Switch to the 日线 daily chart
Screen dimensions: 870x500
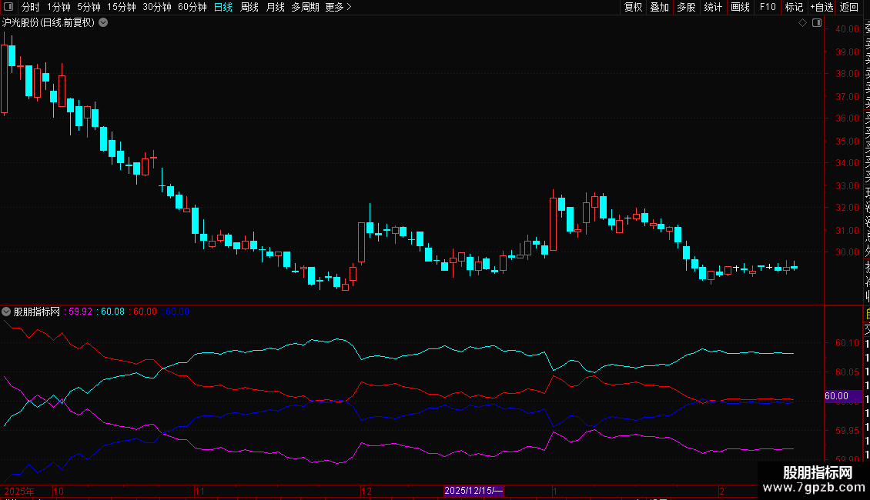pos(223,7)
